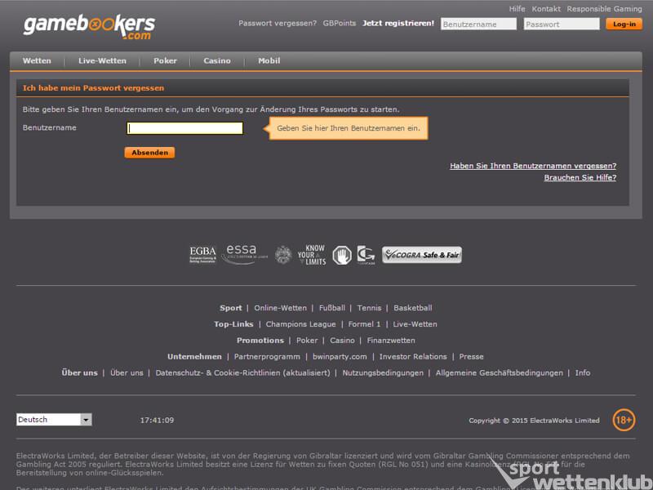The height and width of the screenshot is (490, 653).
Task: Open the Poker menu tab
Action: [x=166, y=60]
